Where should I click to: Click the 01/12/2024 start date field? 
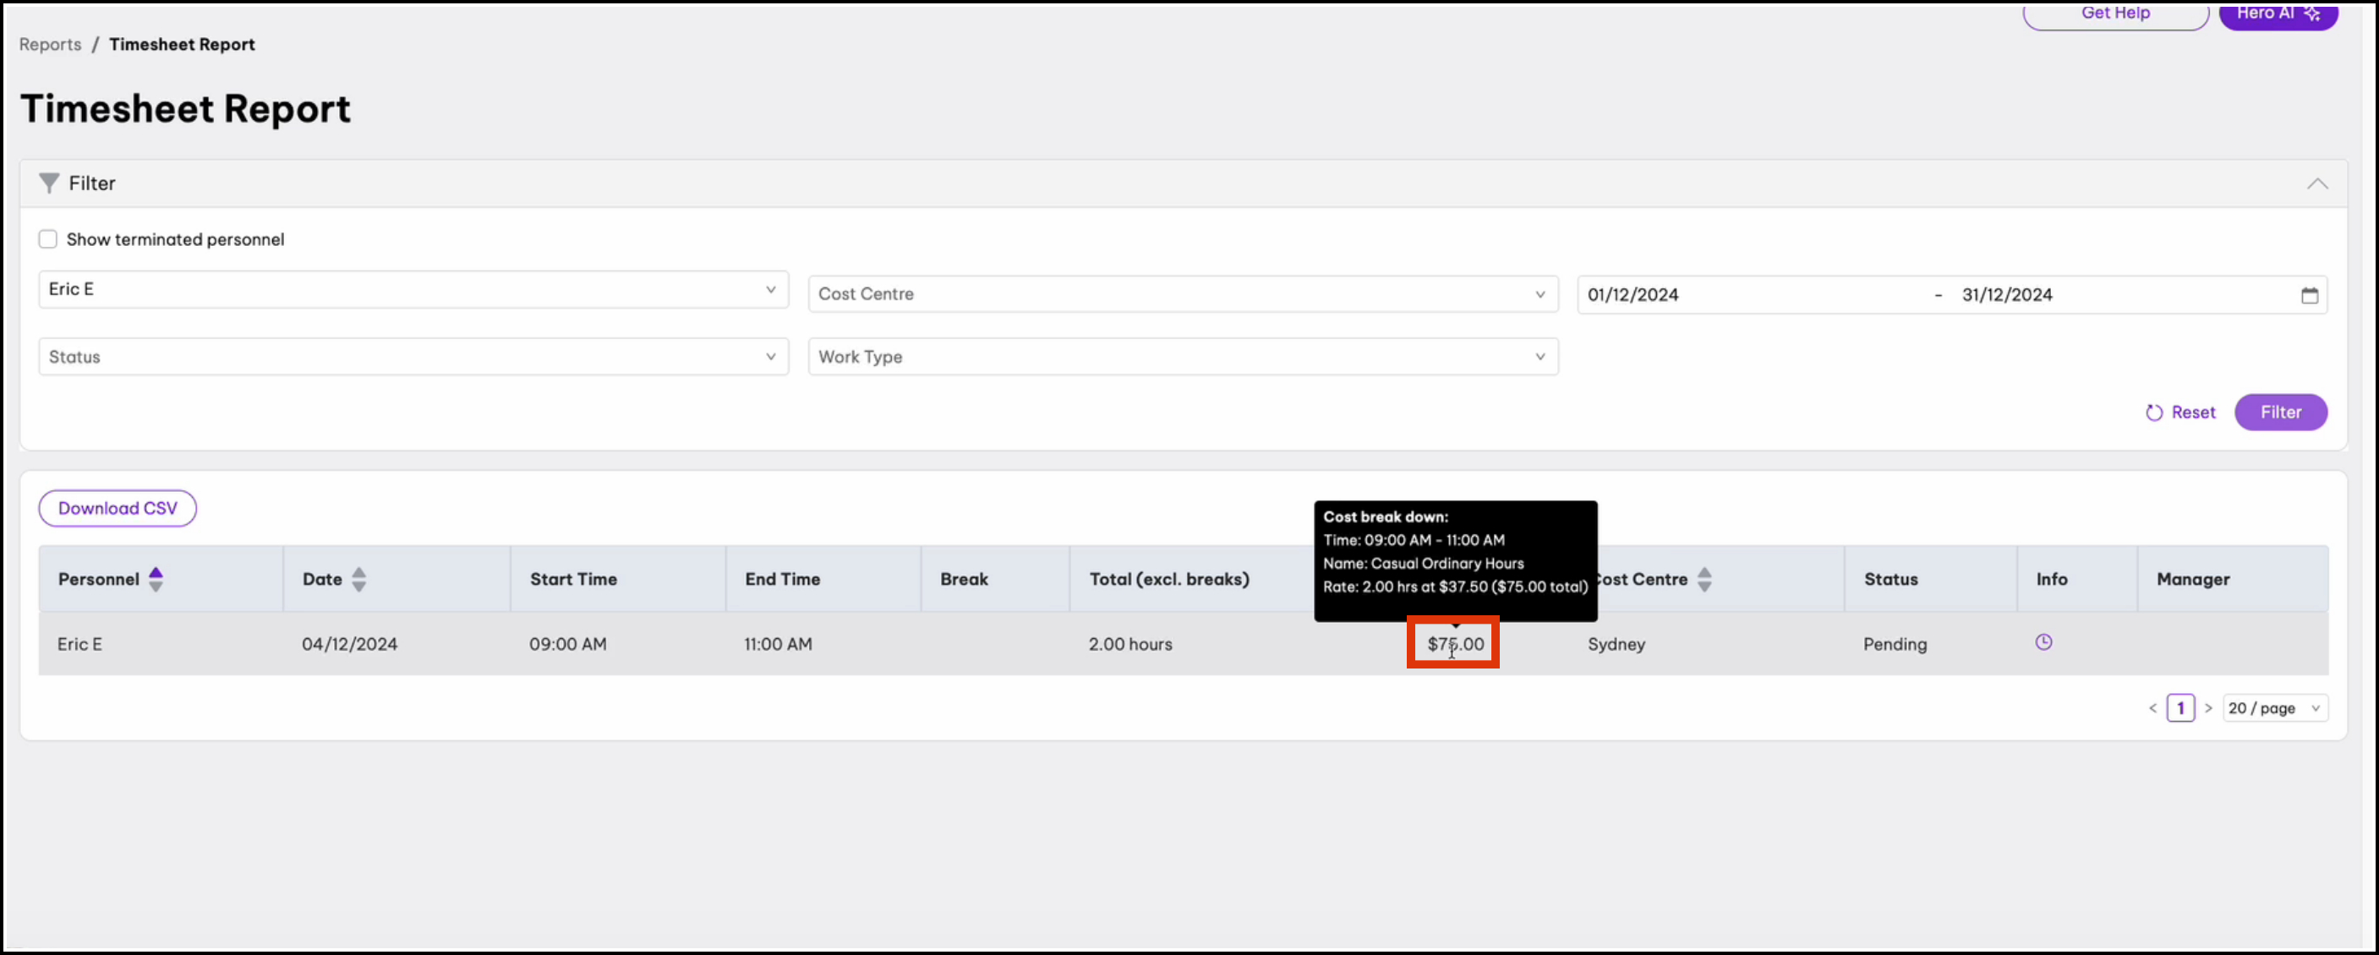point(1632,296)
